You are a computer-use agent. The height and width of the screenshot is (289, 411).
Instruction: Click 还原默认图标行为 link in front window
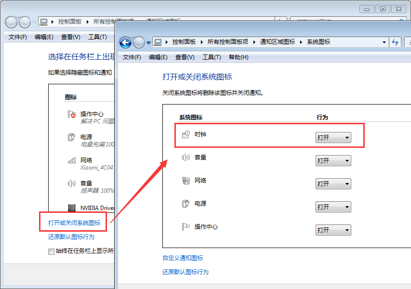click(186, 272)
